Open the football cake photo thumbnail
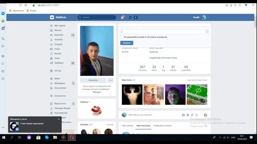 tap(197, 94)
